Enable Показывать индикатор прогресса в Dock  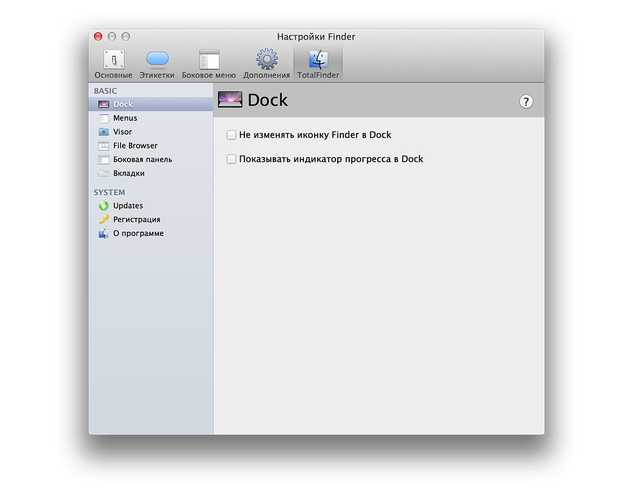click(x=231, y=159)
